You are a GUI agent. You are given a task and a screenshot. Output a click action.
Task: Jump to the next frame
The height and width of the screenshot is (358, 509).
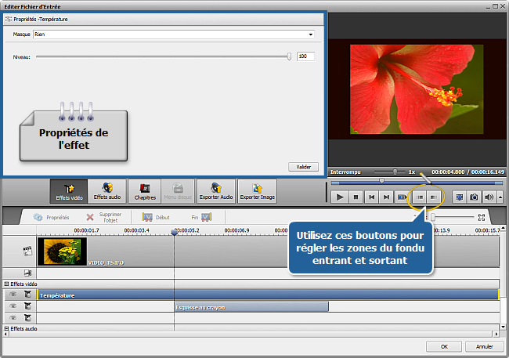(386, 197)
